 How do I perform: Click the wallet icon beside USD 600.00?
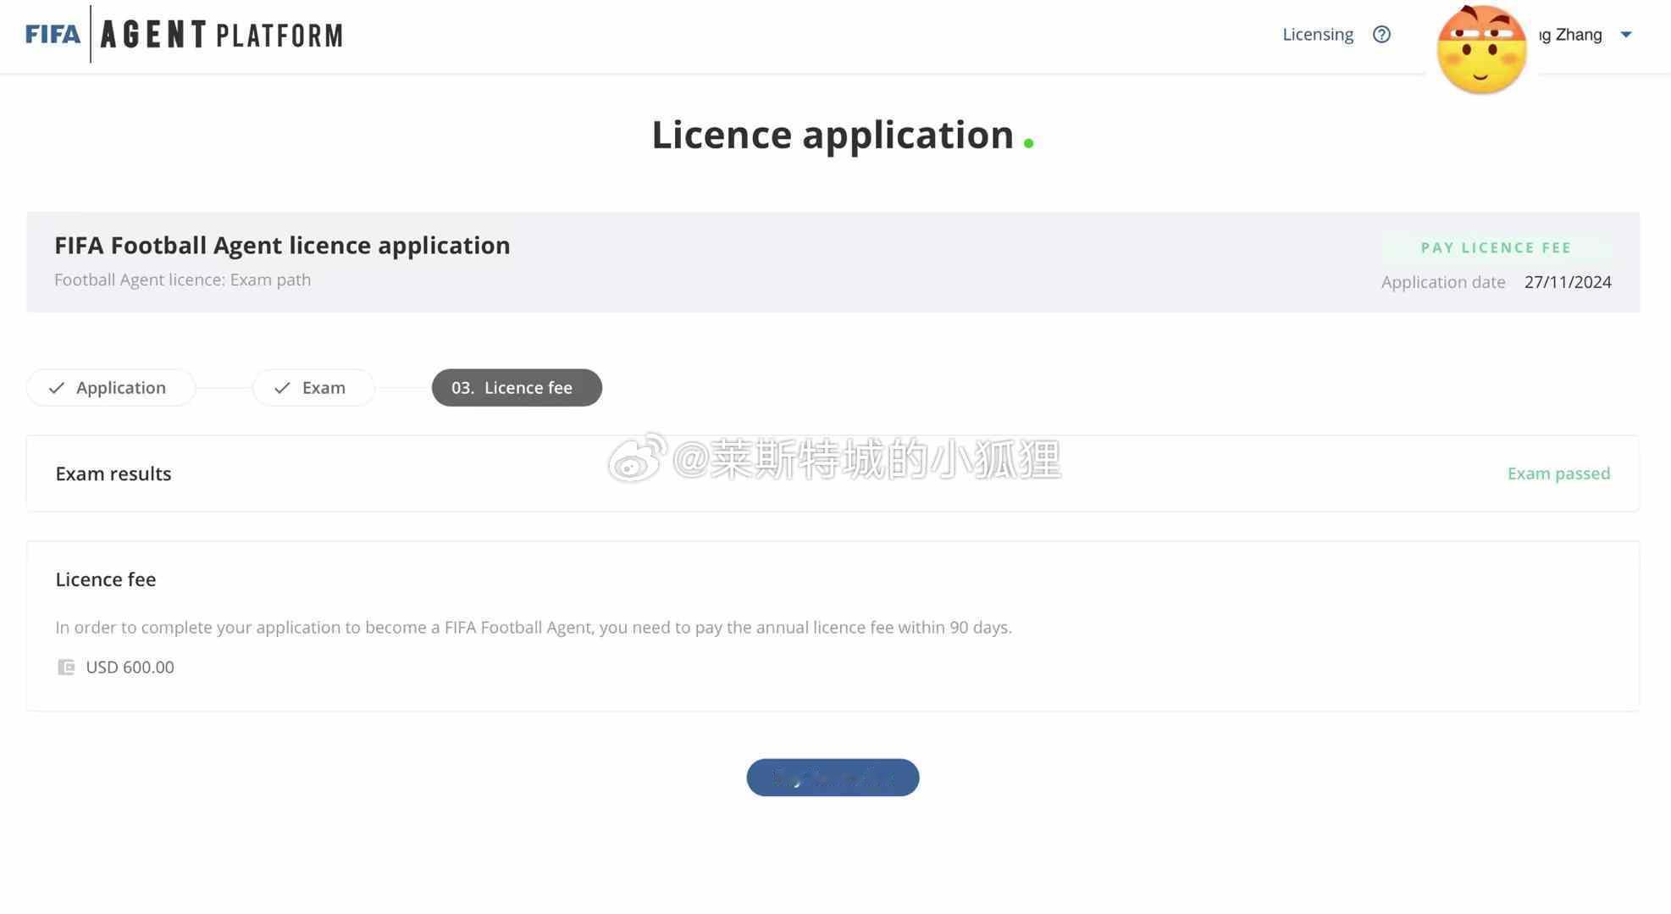65,667
